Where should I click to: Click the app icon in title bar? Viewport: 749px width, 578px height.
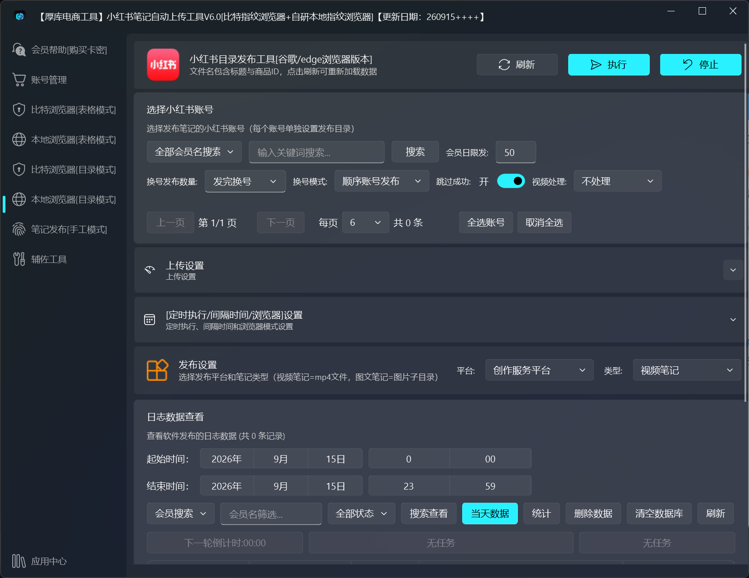(x=19, y=16)
